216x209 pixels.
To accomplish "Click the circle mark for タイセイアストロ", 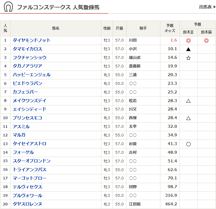I will tap(188, 144).
